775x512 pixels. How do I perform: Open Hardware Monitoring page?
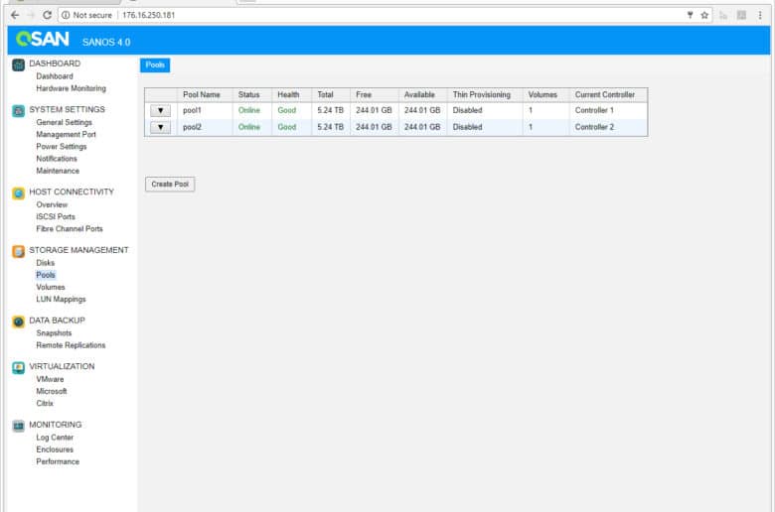coord(71,88)
